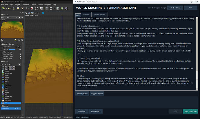
Task: Open the Contour lines settings gear
Action: [x=20, y=56]
